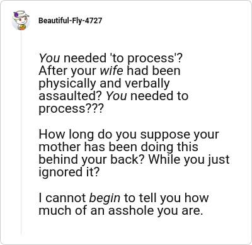Click the word 'assaulted?' in the first paragraph
The width and height of the screenshot is (252, 245).
tap(71, 96)
